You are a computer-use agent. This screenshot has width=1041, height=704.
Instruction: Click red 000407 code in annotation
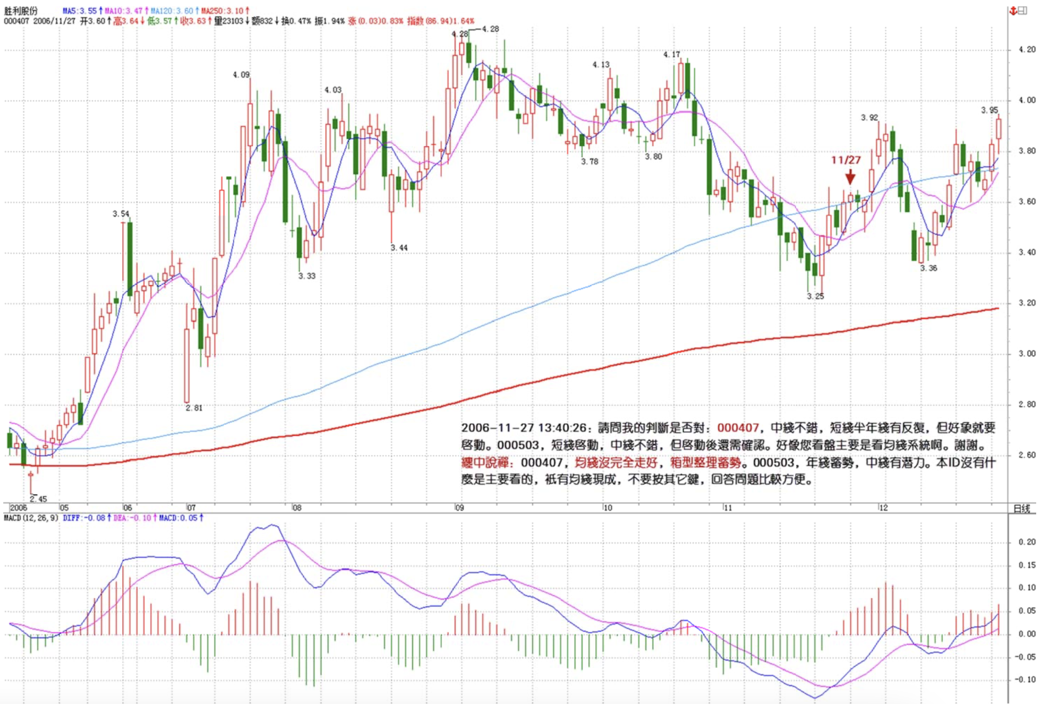coord(738,428)
